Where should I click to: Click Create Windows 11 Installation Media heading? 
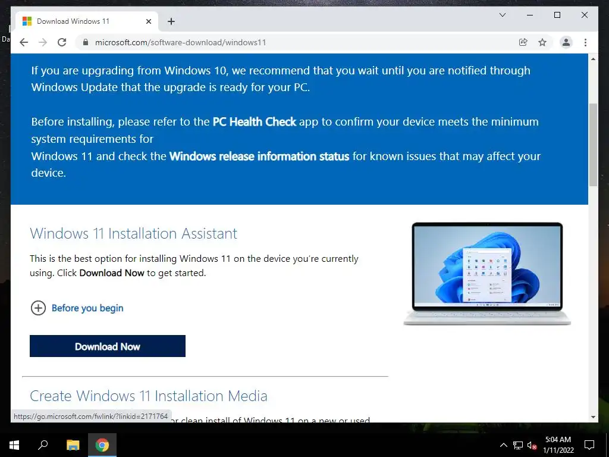tap(149, 396)
